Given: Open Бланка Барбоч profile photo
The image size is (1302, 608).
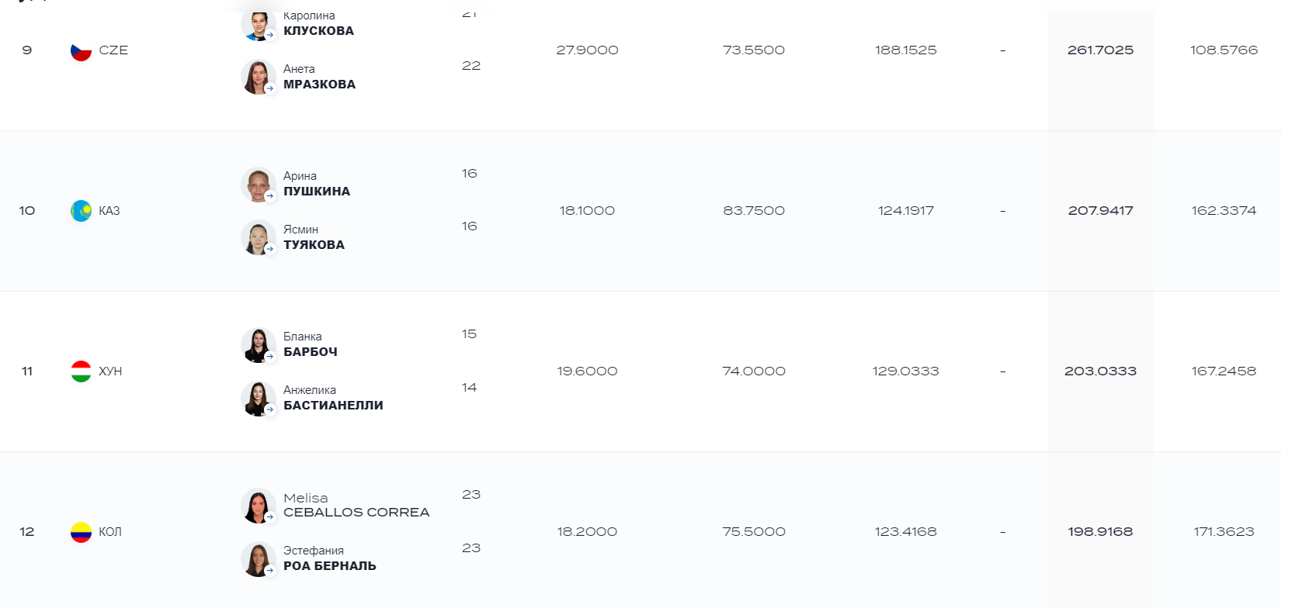Looking at the screenshot, I should point(258,345).
